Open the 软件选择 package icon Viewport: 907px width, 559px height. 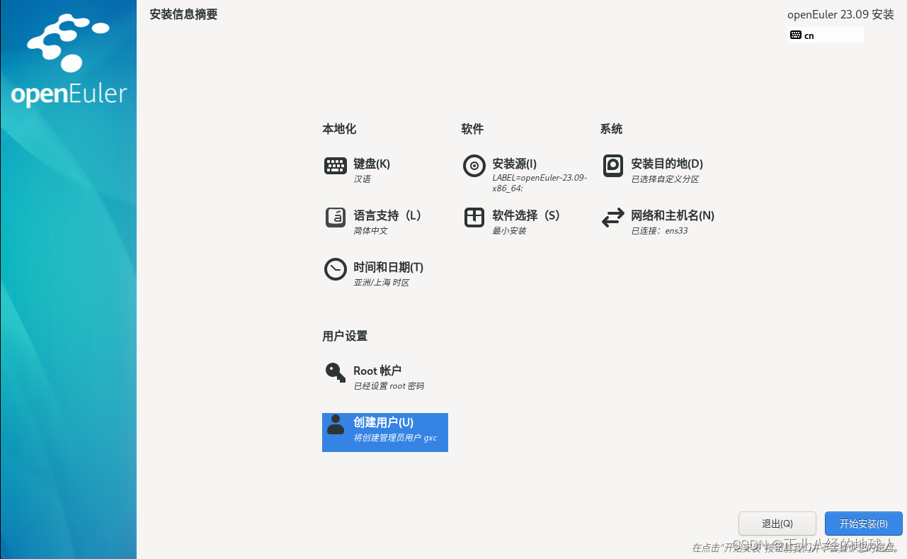click(474, 218)
